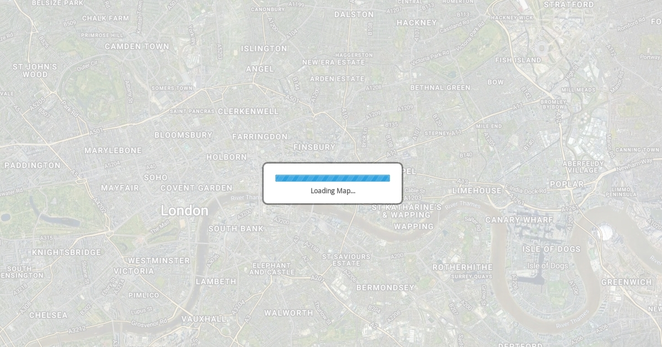Click the Elephant and Castle label

click(270, 269)
